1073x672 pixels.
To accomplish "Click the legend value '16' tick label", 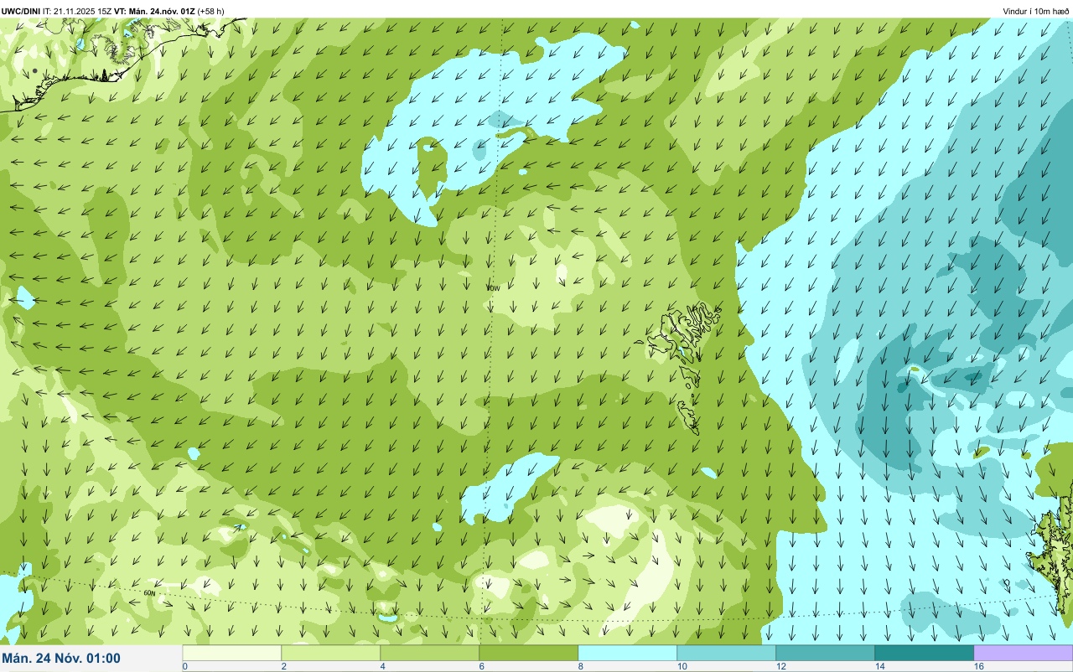I will coord(978,666).
